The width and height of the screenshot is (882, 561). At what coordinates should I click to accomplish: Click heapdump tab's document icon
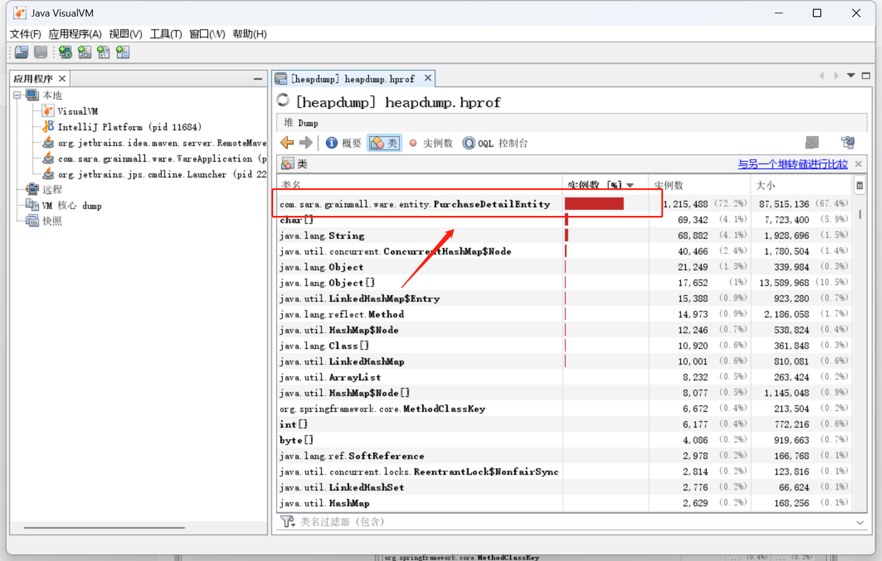point(281,78)
